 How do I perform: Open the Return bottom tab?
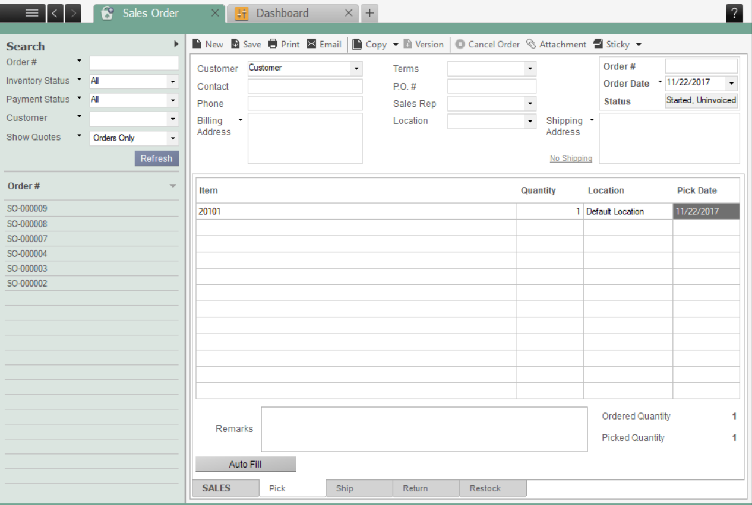point(426,488)
